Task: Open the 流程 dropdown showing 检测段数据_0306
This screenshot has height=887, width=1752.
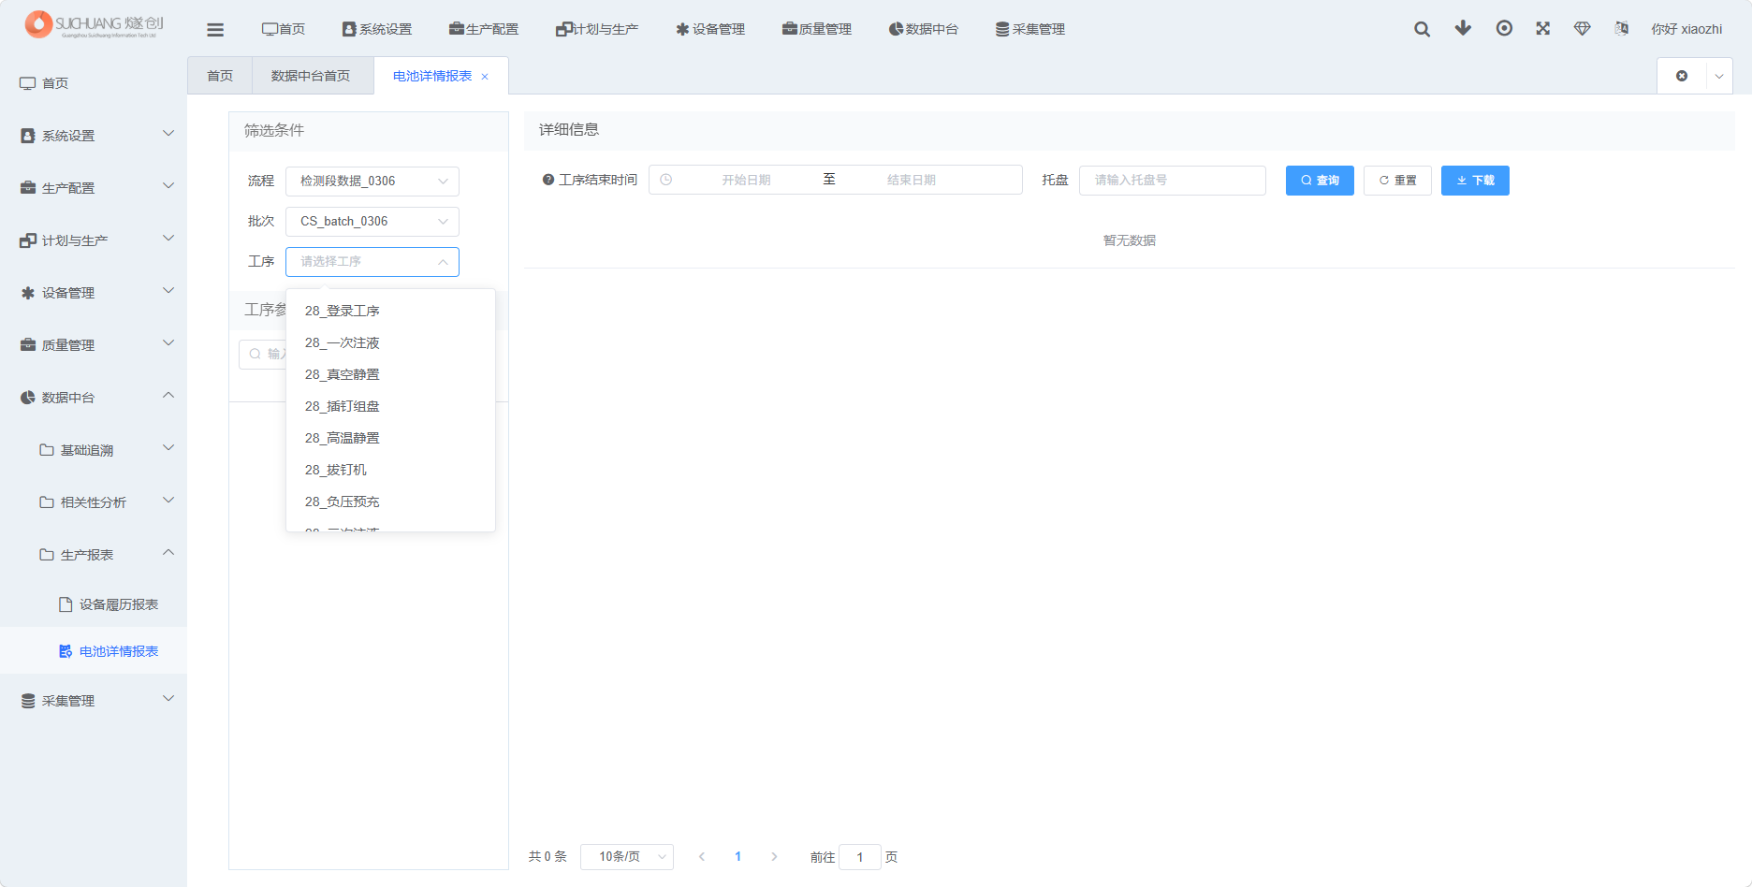Action: click(372, 182)
